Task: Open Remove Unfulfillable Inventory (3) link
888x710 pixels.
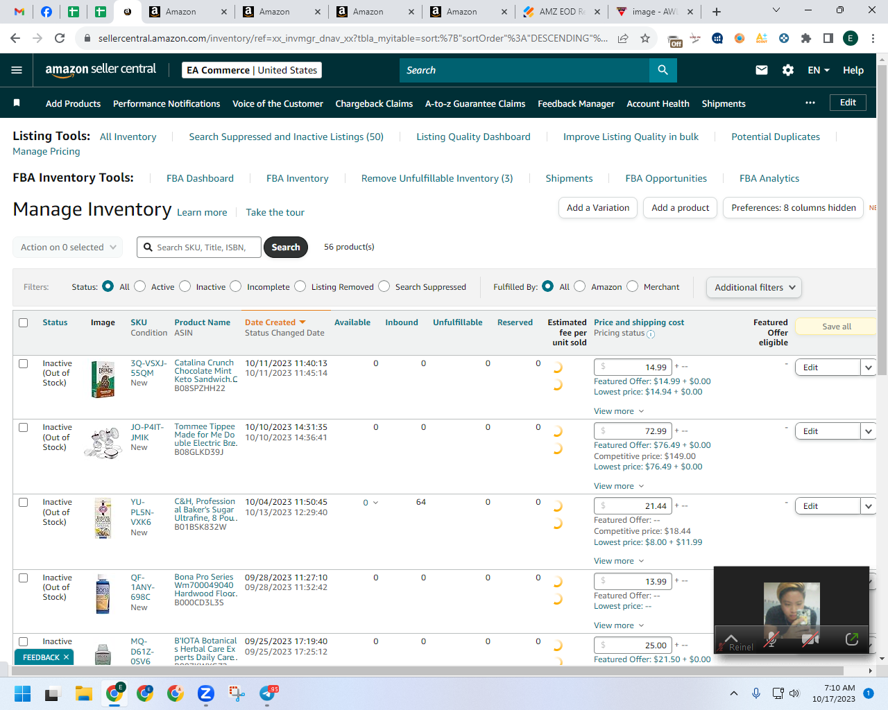Action: (437, 178)
